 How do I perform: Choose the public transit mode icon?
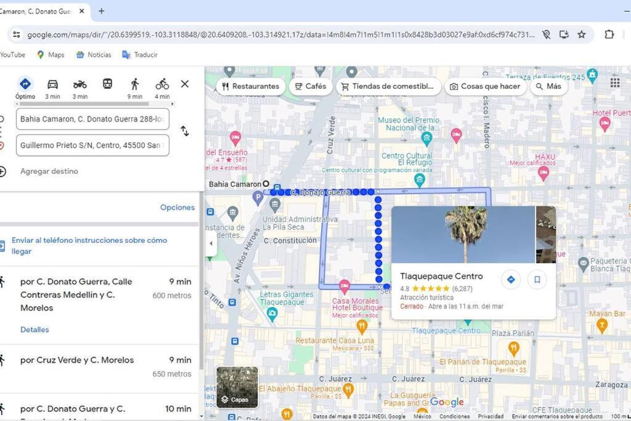coord(107,84)
